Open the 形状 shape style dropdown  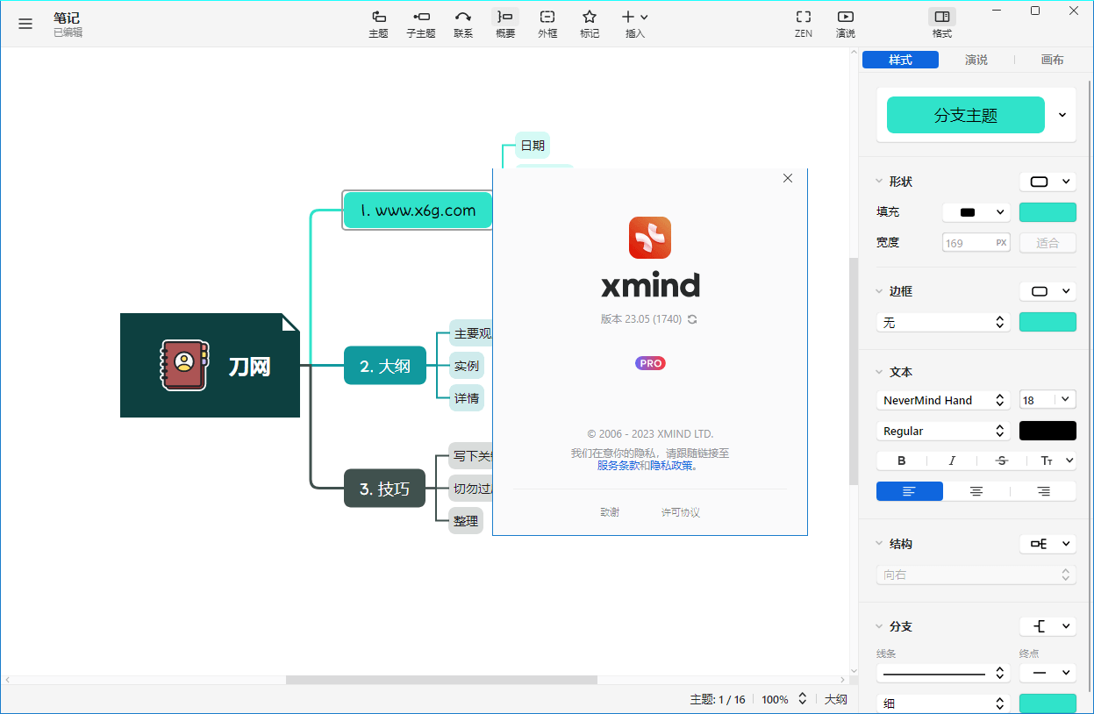pos(1048,182)
